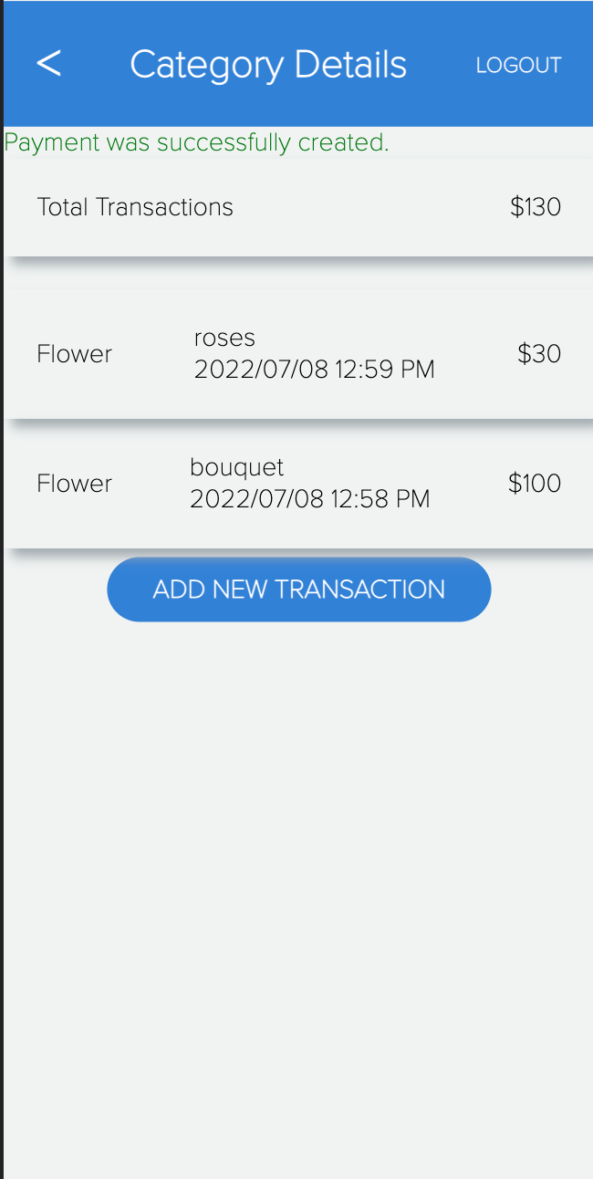Image resolution: width=593 pixels, height=1179 pixels.
Task: Click the $130 total amount
Action: coord(536,207)
